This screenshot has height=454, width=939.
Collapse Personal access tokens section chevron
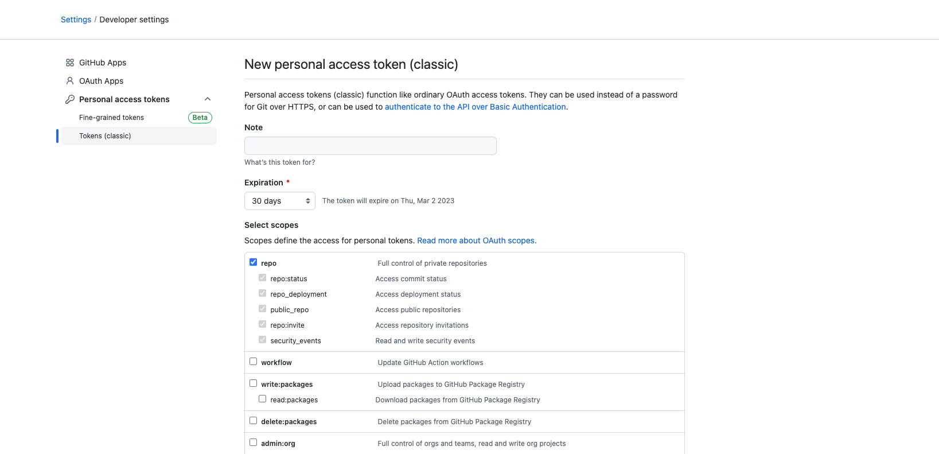[x=208, y=99]
